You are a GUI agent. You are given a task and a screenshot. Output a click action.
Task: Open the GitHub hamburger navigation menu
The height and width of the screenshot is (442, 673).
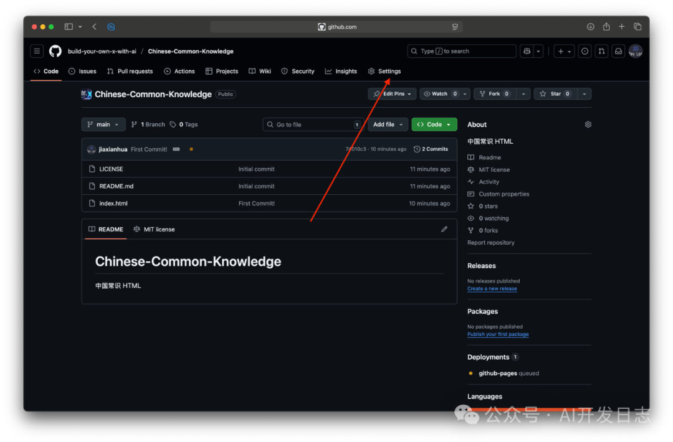(37, 51)
